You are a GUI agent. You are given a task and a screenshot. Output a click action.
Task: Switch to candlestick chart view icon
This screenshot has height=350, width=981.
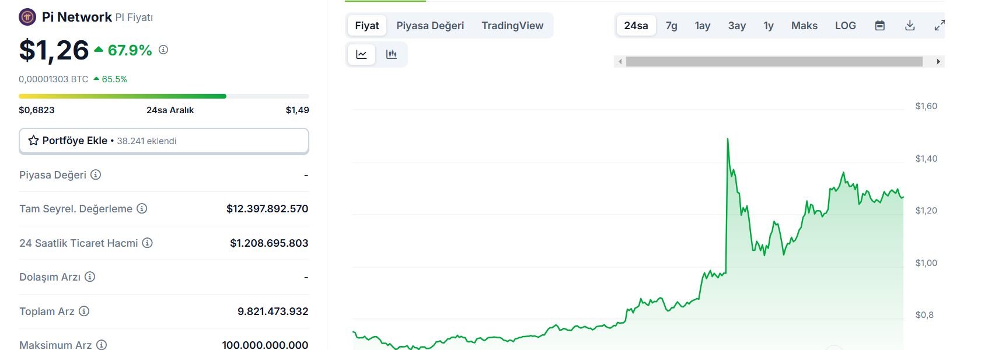(x=392, y=55)
